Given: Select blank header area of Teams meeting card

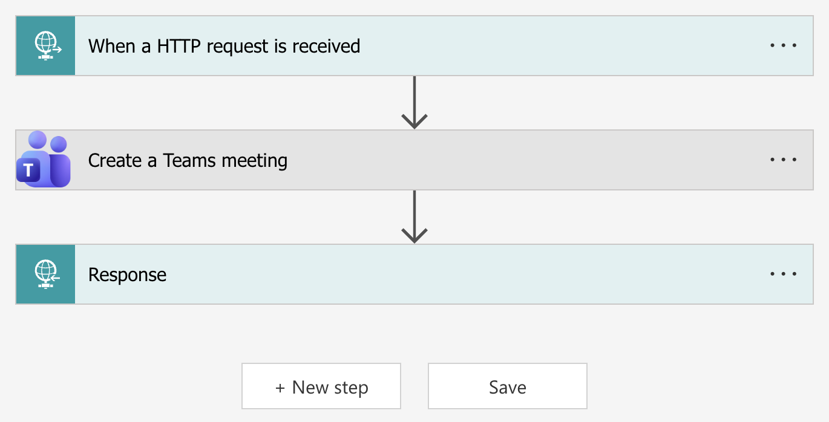Looking at the screenshot, I should [514, 160].
